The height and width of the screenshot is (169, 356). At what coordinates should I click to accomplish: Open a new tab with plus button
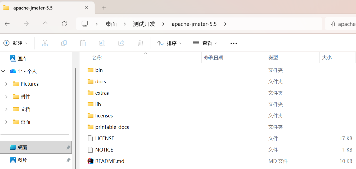(104, 8)
